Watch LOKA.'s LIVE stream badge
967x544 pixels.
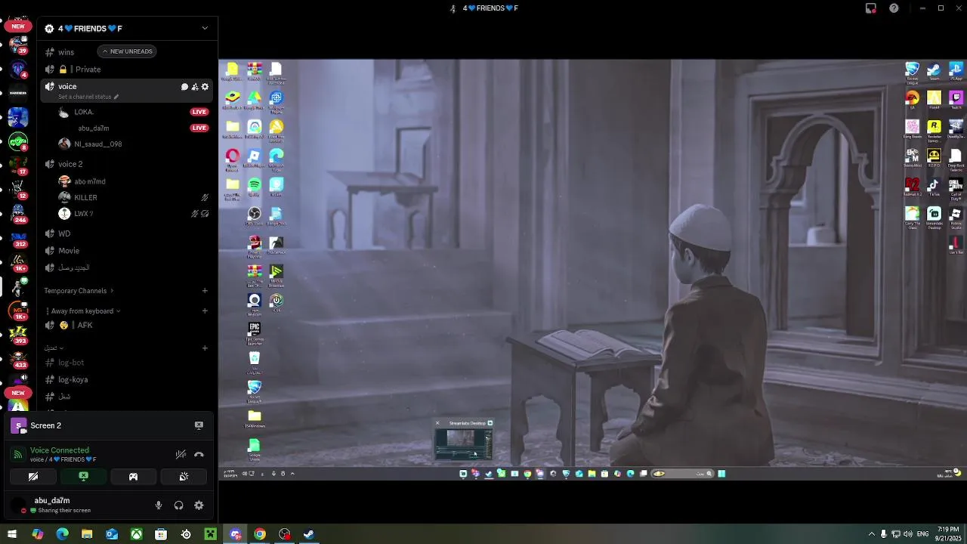point(199,112)
